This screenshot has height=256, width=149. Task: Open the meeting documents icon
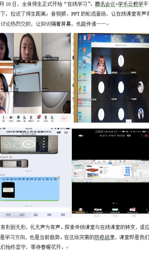tap(46, 117)
